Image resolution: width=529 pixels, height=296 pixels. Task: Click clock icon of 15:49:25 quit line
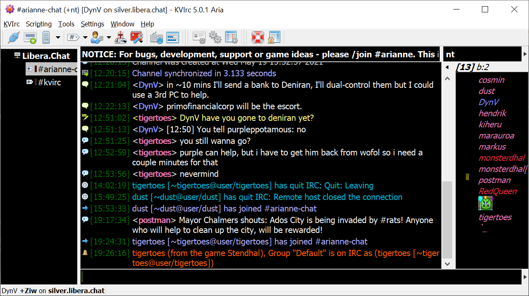pos(85,197)
